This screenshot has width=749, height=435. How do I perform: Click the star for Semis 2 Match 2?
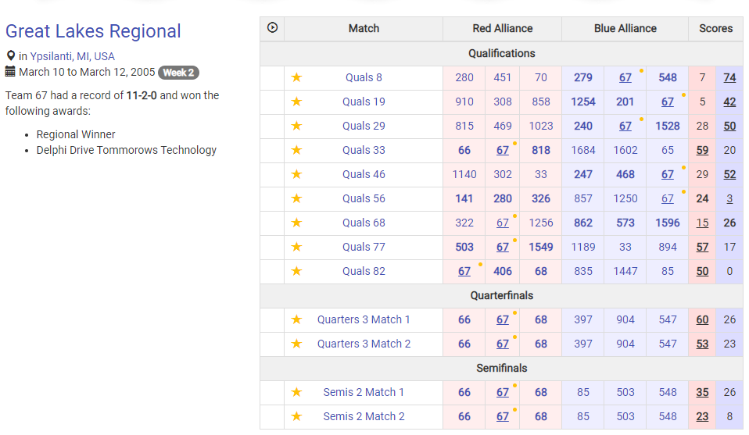[296, 416]
